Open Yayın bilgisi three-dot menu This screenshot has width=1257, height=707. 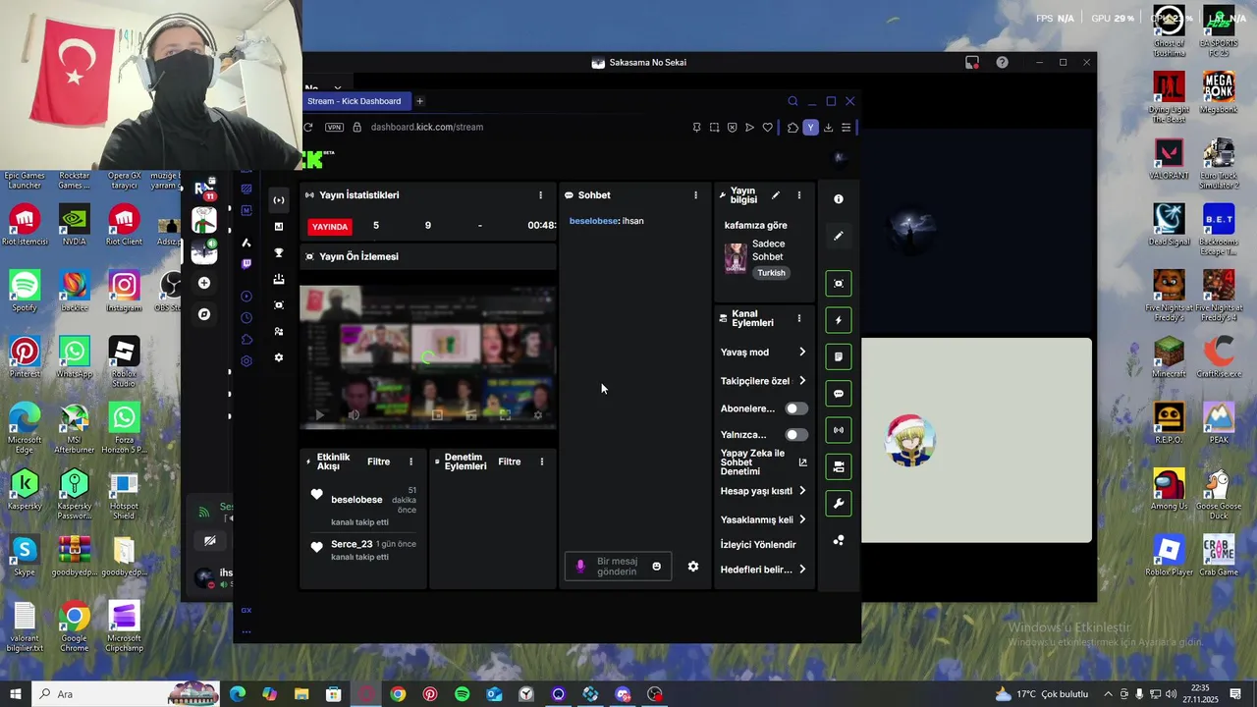[799, 195]
